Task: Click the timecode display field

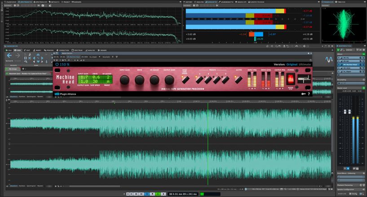Action: (183, 194)
